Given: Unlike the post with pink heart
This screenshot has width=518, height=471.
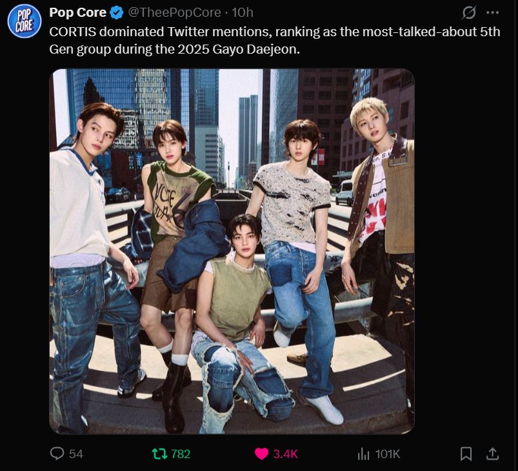Looking at the screenshot, I should 261,454.
